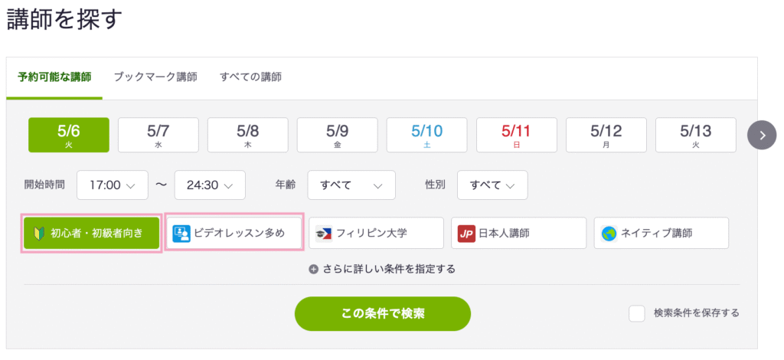The width and height of the screenshot is (784, 360).
Task: Click the この条件で検索 button
Action: [383, 313]
